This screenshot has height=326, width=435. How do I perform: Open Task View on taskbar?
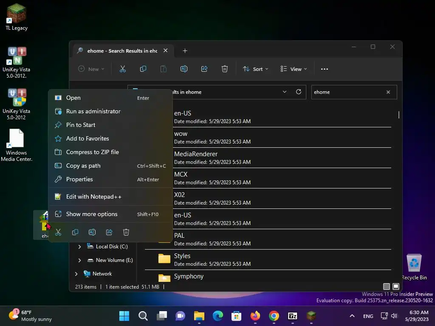pos(161,316)
